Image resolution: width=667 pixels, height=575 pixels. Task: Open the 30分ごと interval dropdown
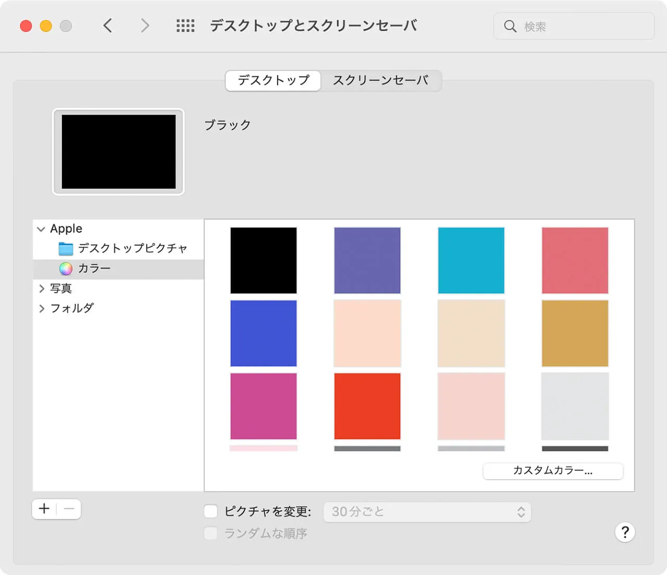pos(427,512)
